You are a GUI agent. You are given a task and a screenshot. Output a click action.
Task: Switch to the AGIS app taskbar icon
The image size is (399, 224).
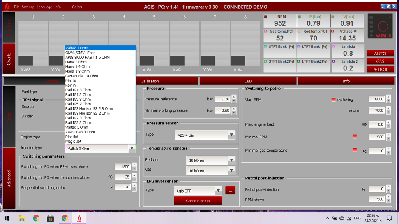click(x=79, y=218)
